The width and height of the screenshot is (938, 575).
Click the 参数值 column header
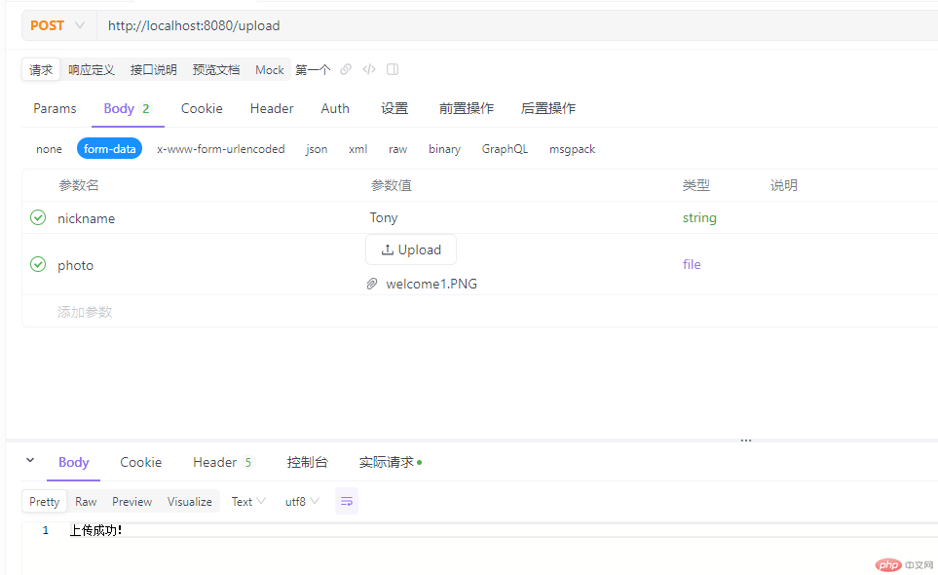pos(392,185)
